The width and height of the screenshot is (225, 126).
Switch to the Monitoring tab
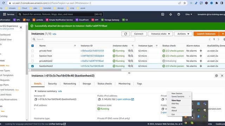tap(124, 84)
